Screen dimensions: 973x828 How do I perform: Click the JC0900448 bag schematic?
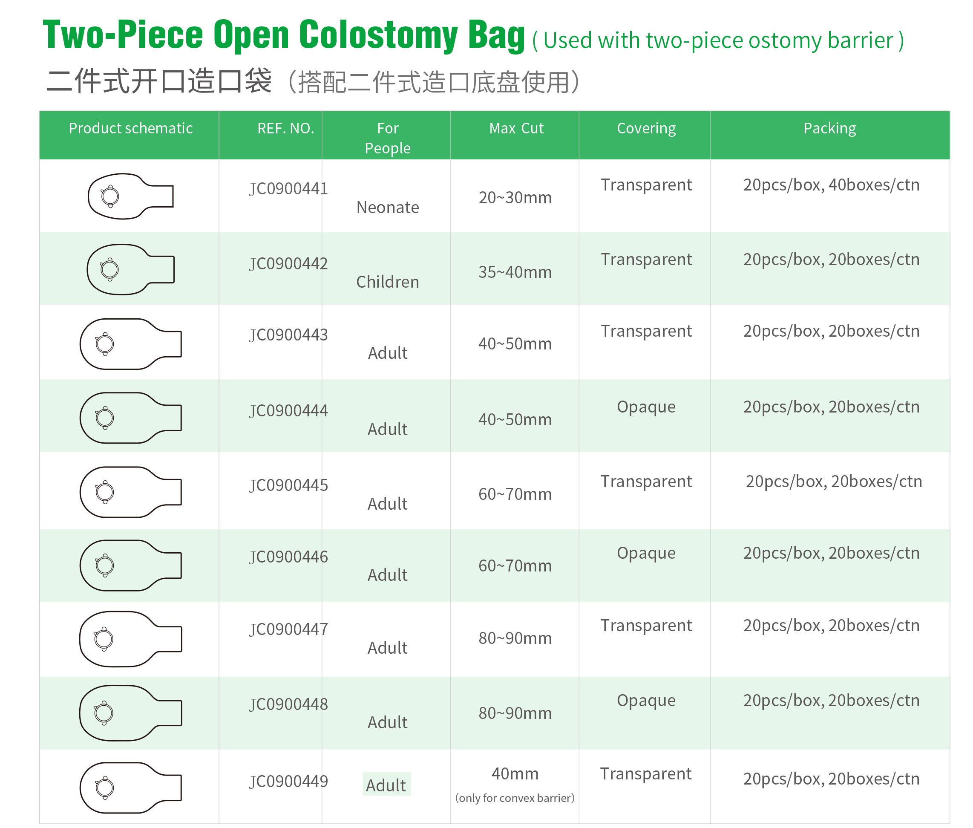[130, 713]
